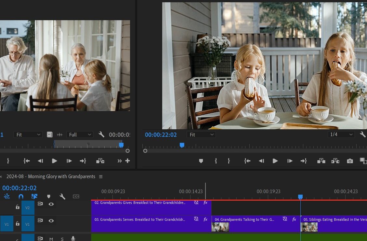Select clip 02. Grandparents Gives Breakfast
Viewport: 367px width, 241px height.
[x=151, y=208]
